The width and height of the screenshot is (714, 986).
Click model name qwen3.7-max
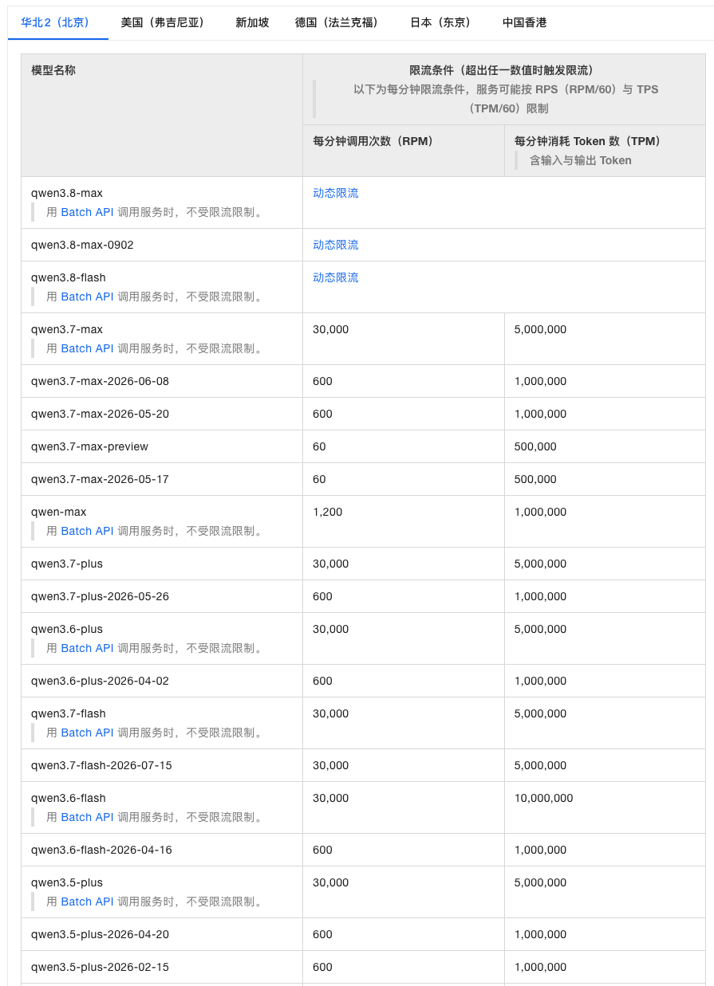[67, 329]
